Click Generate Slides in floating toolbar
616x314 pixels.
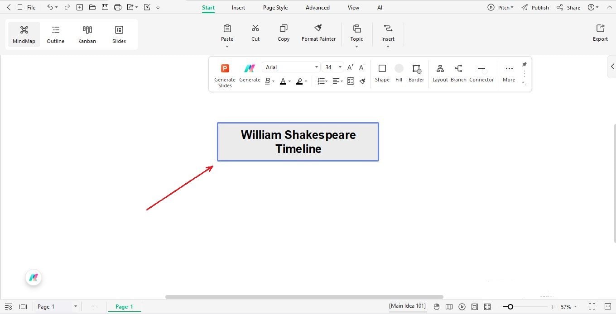click(225, 75)
